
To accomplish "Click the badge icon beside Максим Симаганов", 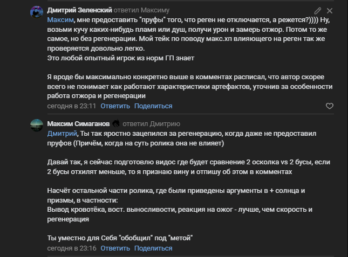I will (116, 123).
